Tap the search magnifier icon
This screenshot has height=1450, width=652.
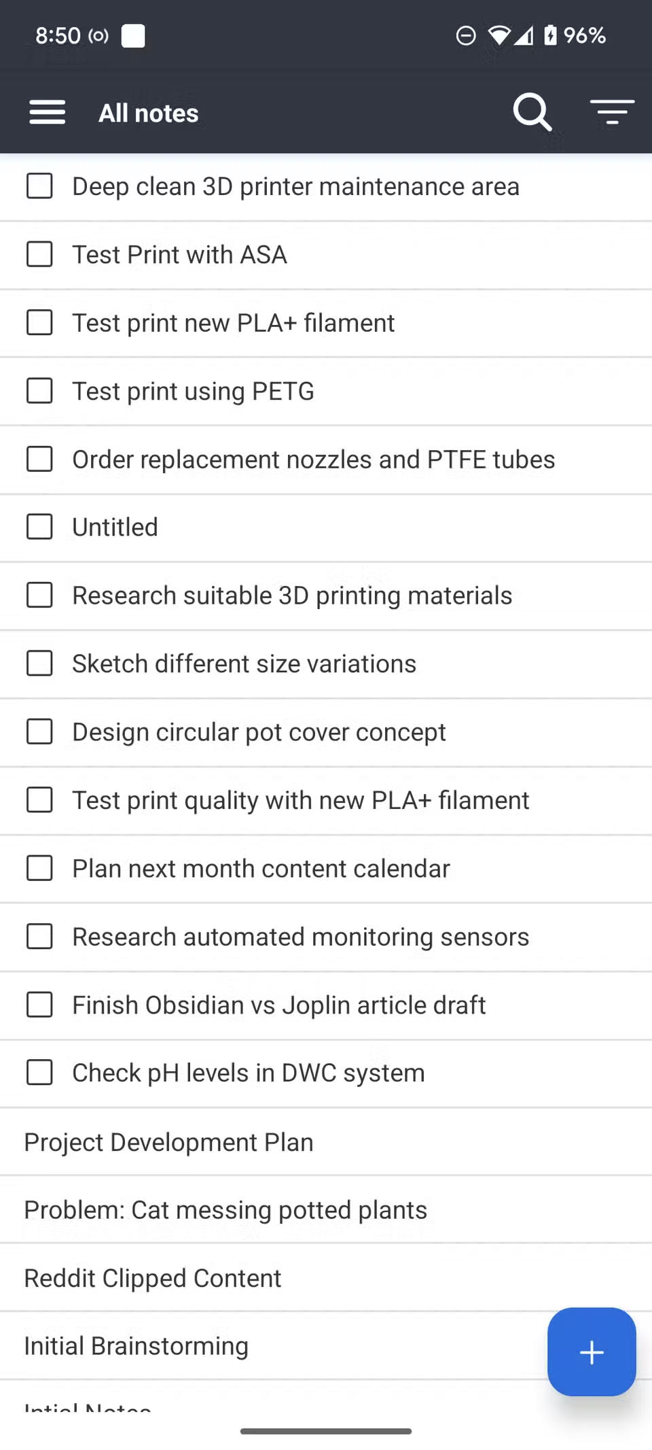click(532, 111)
